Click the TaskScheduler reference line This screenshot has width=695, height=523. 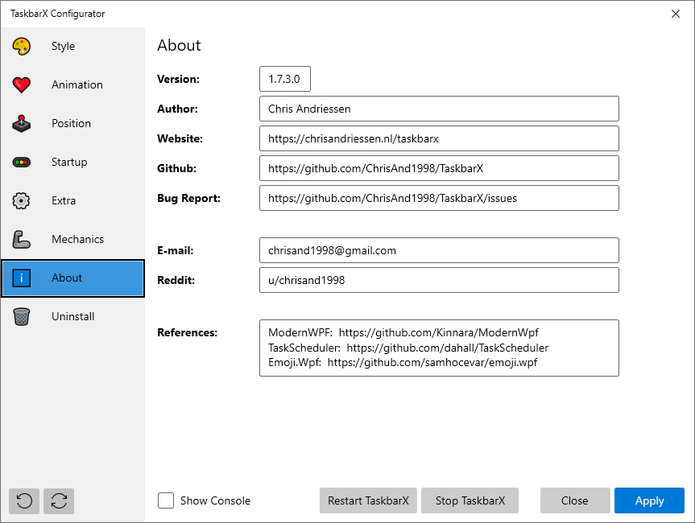click(408, 348)
